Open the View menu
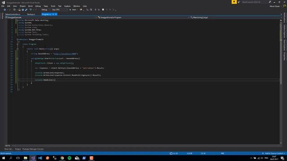Screen dimensions: 287x161 pos(15,6)
